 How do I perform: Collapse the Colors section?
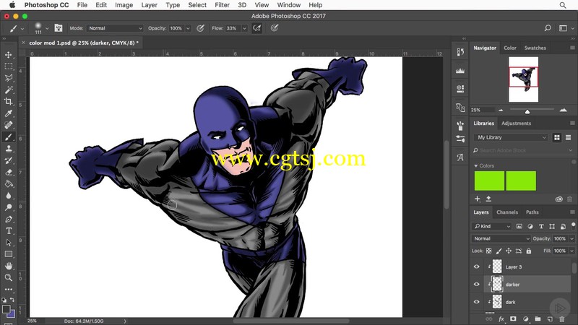(x=475, y=166)
